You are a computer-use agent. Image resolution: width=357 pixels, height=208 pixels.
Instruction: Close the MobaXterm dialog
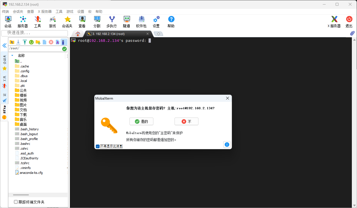coord(228,98)
